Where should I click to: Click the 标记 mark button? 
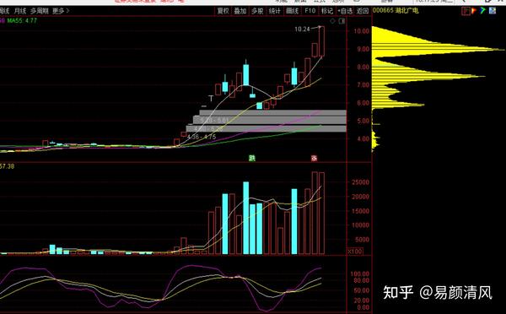pyautogui.click(x=327, y=11)
